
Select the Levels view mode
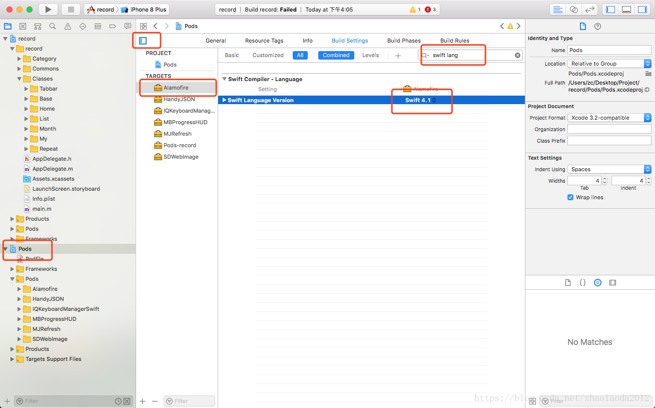click(x=370, y=55)
